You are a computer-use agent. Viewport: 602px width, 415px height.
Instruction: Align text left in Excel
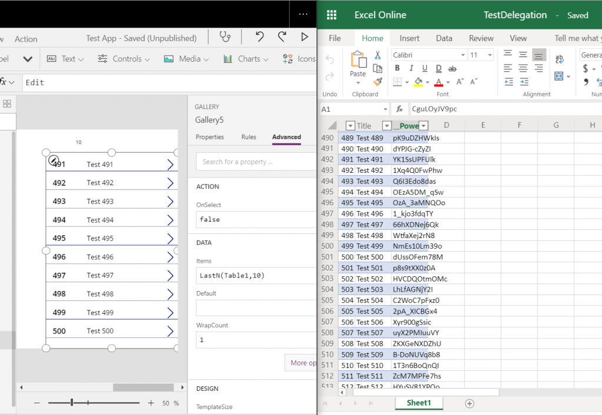click(508, 68)
